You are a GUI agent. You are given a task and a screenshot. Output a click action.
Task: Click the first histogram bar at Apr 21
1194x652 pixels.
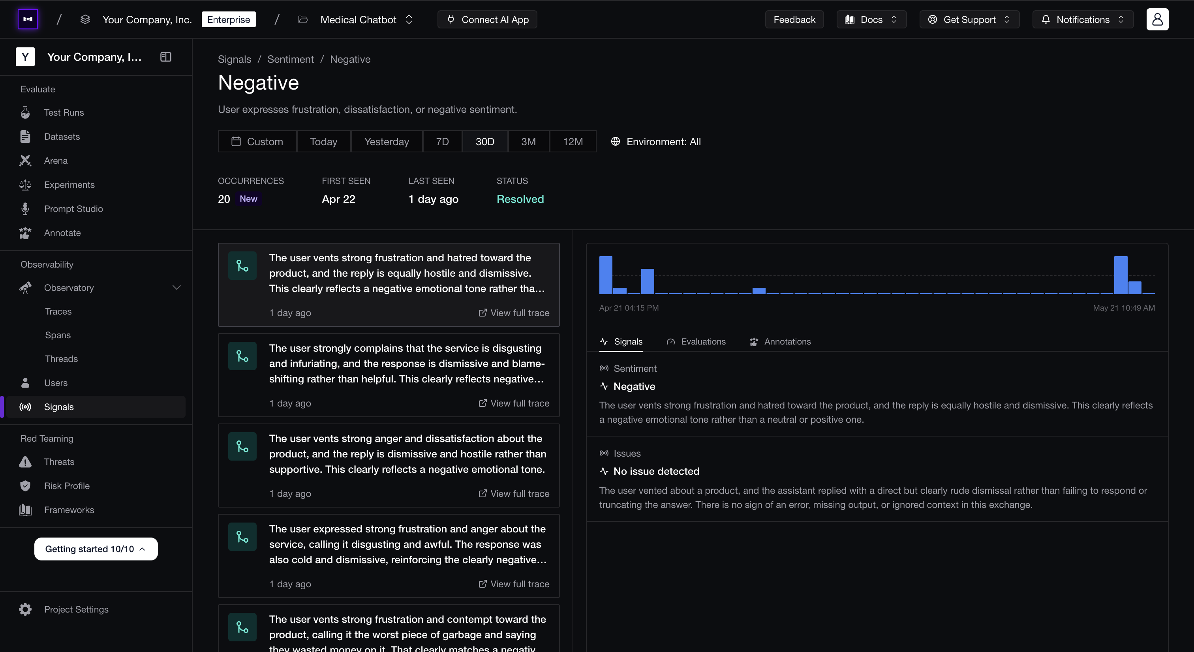(605, 275)
